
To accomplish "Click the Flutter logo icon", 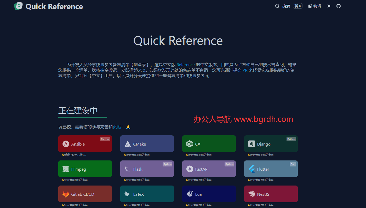I will pos(252,169).
